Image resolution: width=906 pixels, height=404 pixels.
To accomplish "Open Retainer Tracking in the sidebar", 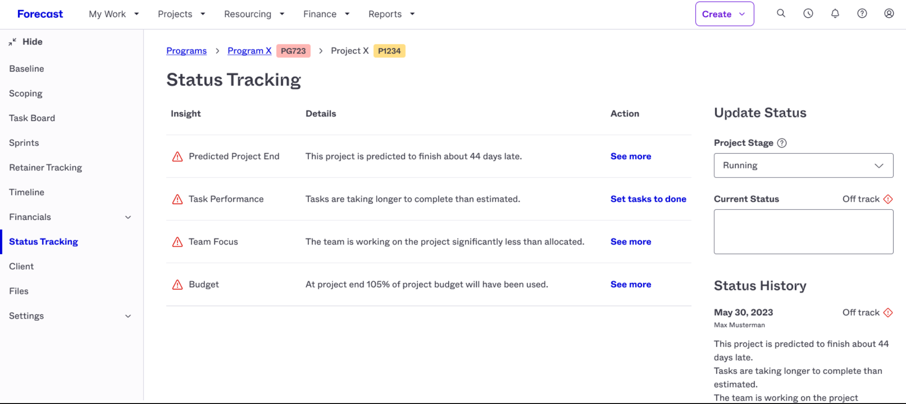I will click(x=45, y=168).
